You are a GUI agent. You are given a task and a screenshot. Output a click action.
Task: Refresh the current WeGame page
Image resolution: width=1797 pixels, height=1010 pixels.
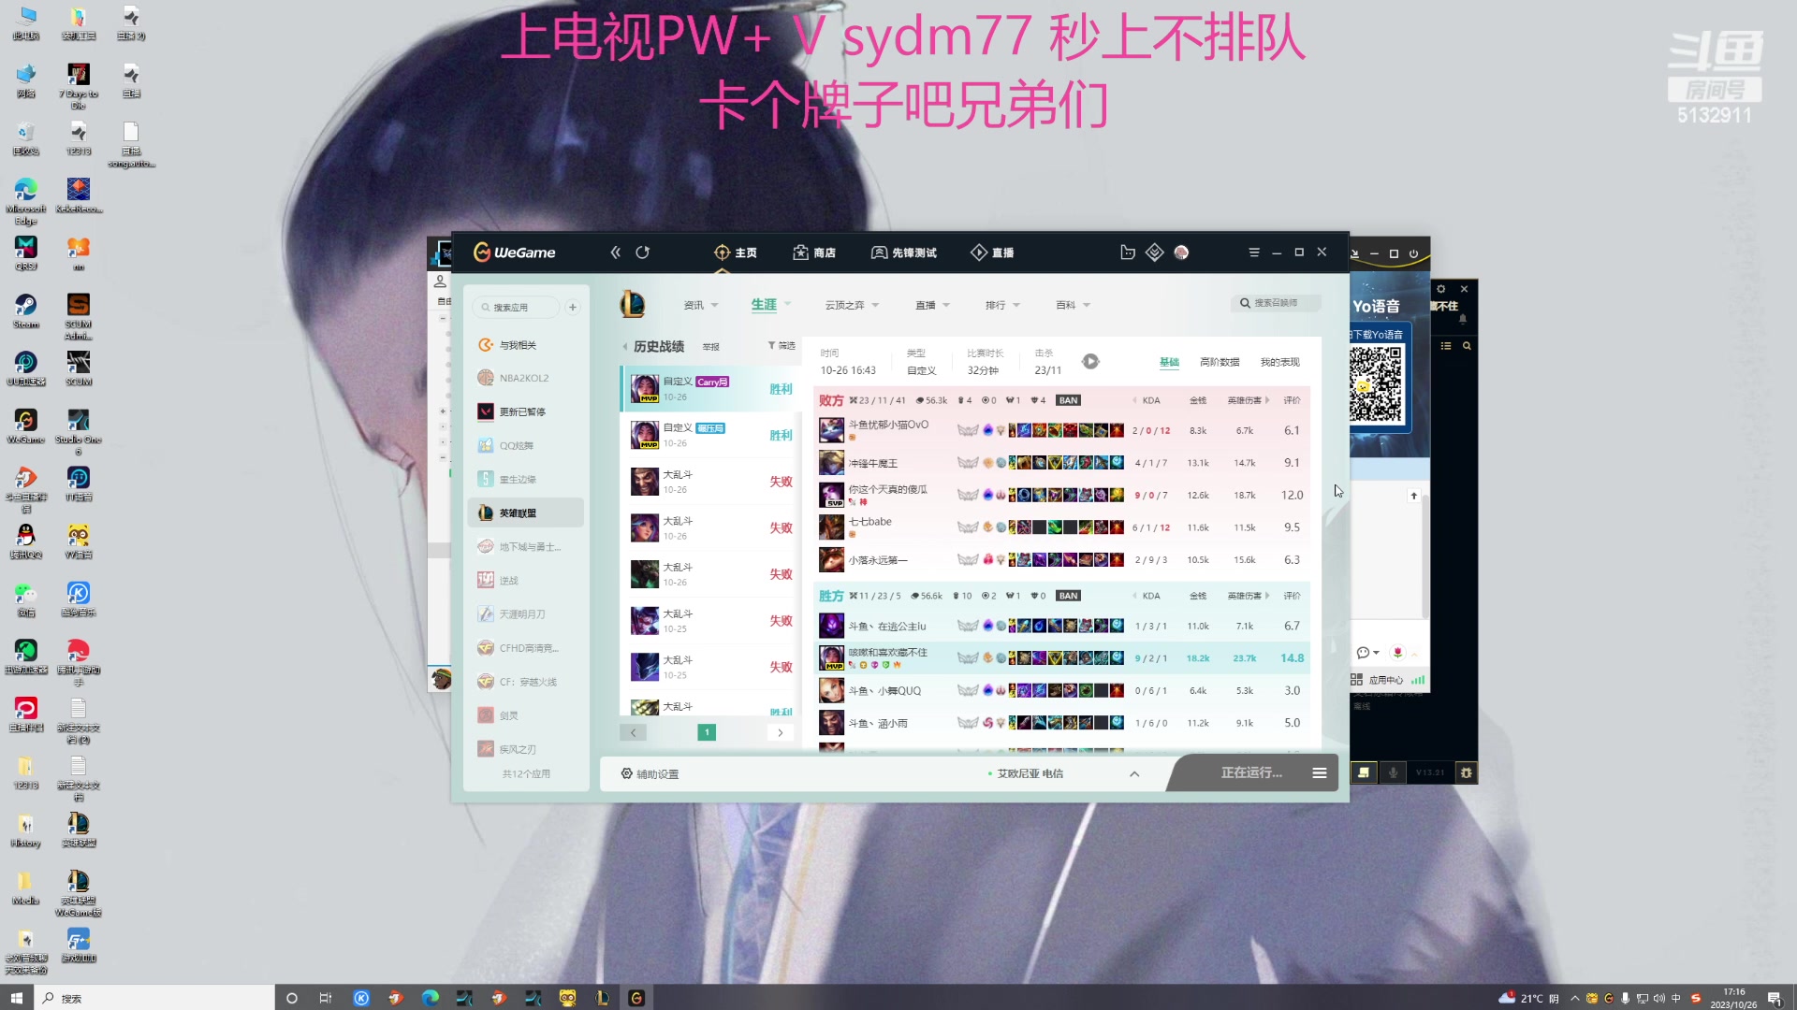click(x=643, y=252)
